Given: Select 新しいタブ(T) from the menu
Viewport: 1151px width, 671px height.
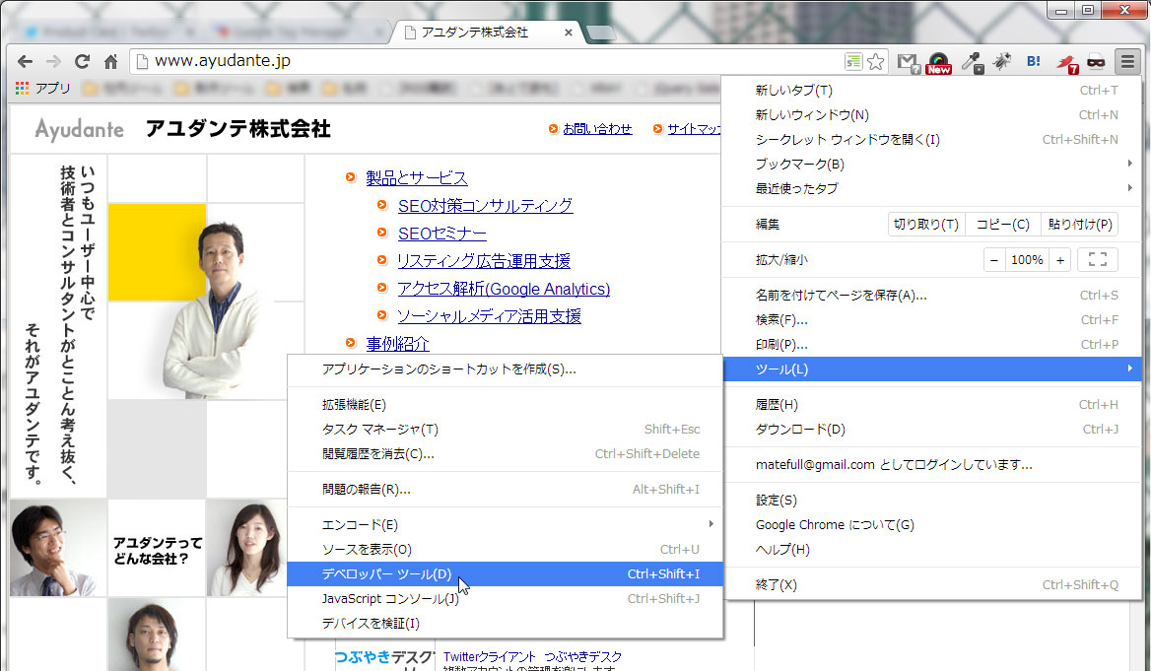Looking at the screenshot, I should pos(932,91).
